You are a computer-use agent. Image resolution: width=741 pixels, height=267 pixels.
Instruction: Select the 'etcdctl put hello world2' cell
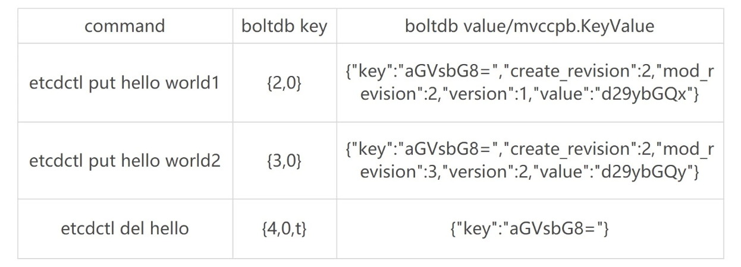(x=124, y=161)
